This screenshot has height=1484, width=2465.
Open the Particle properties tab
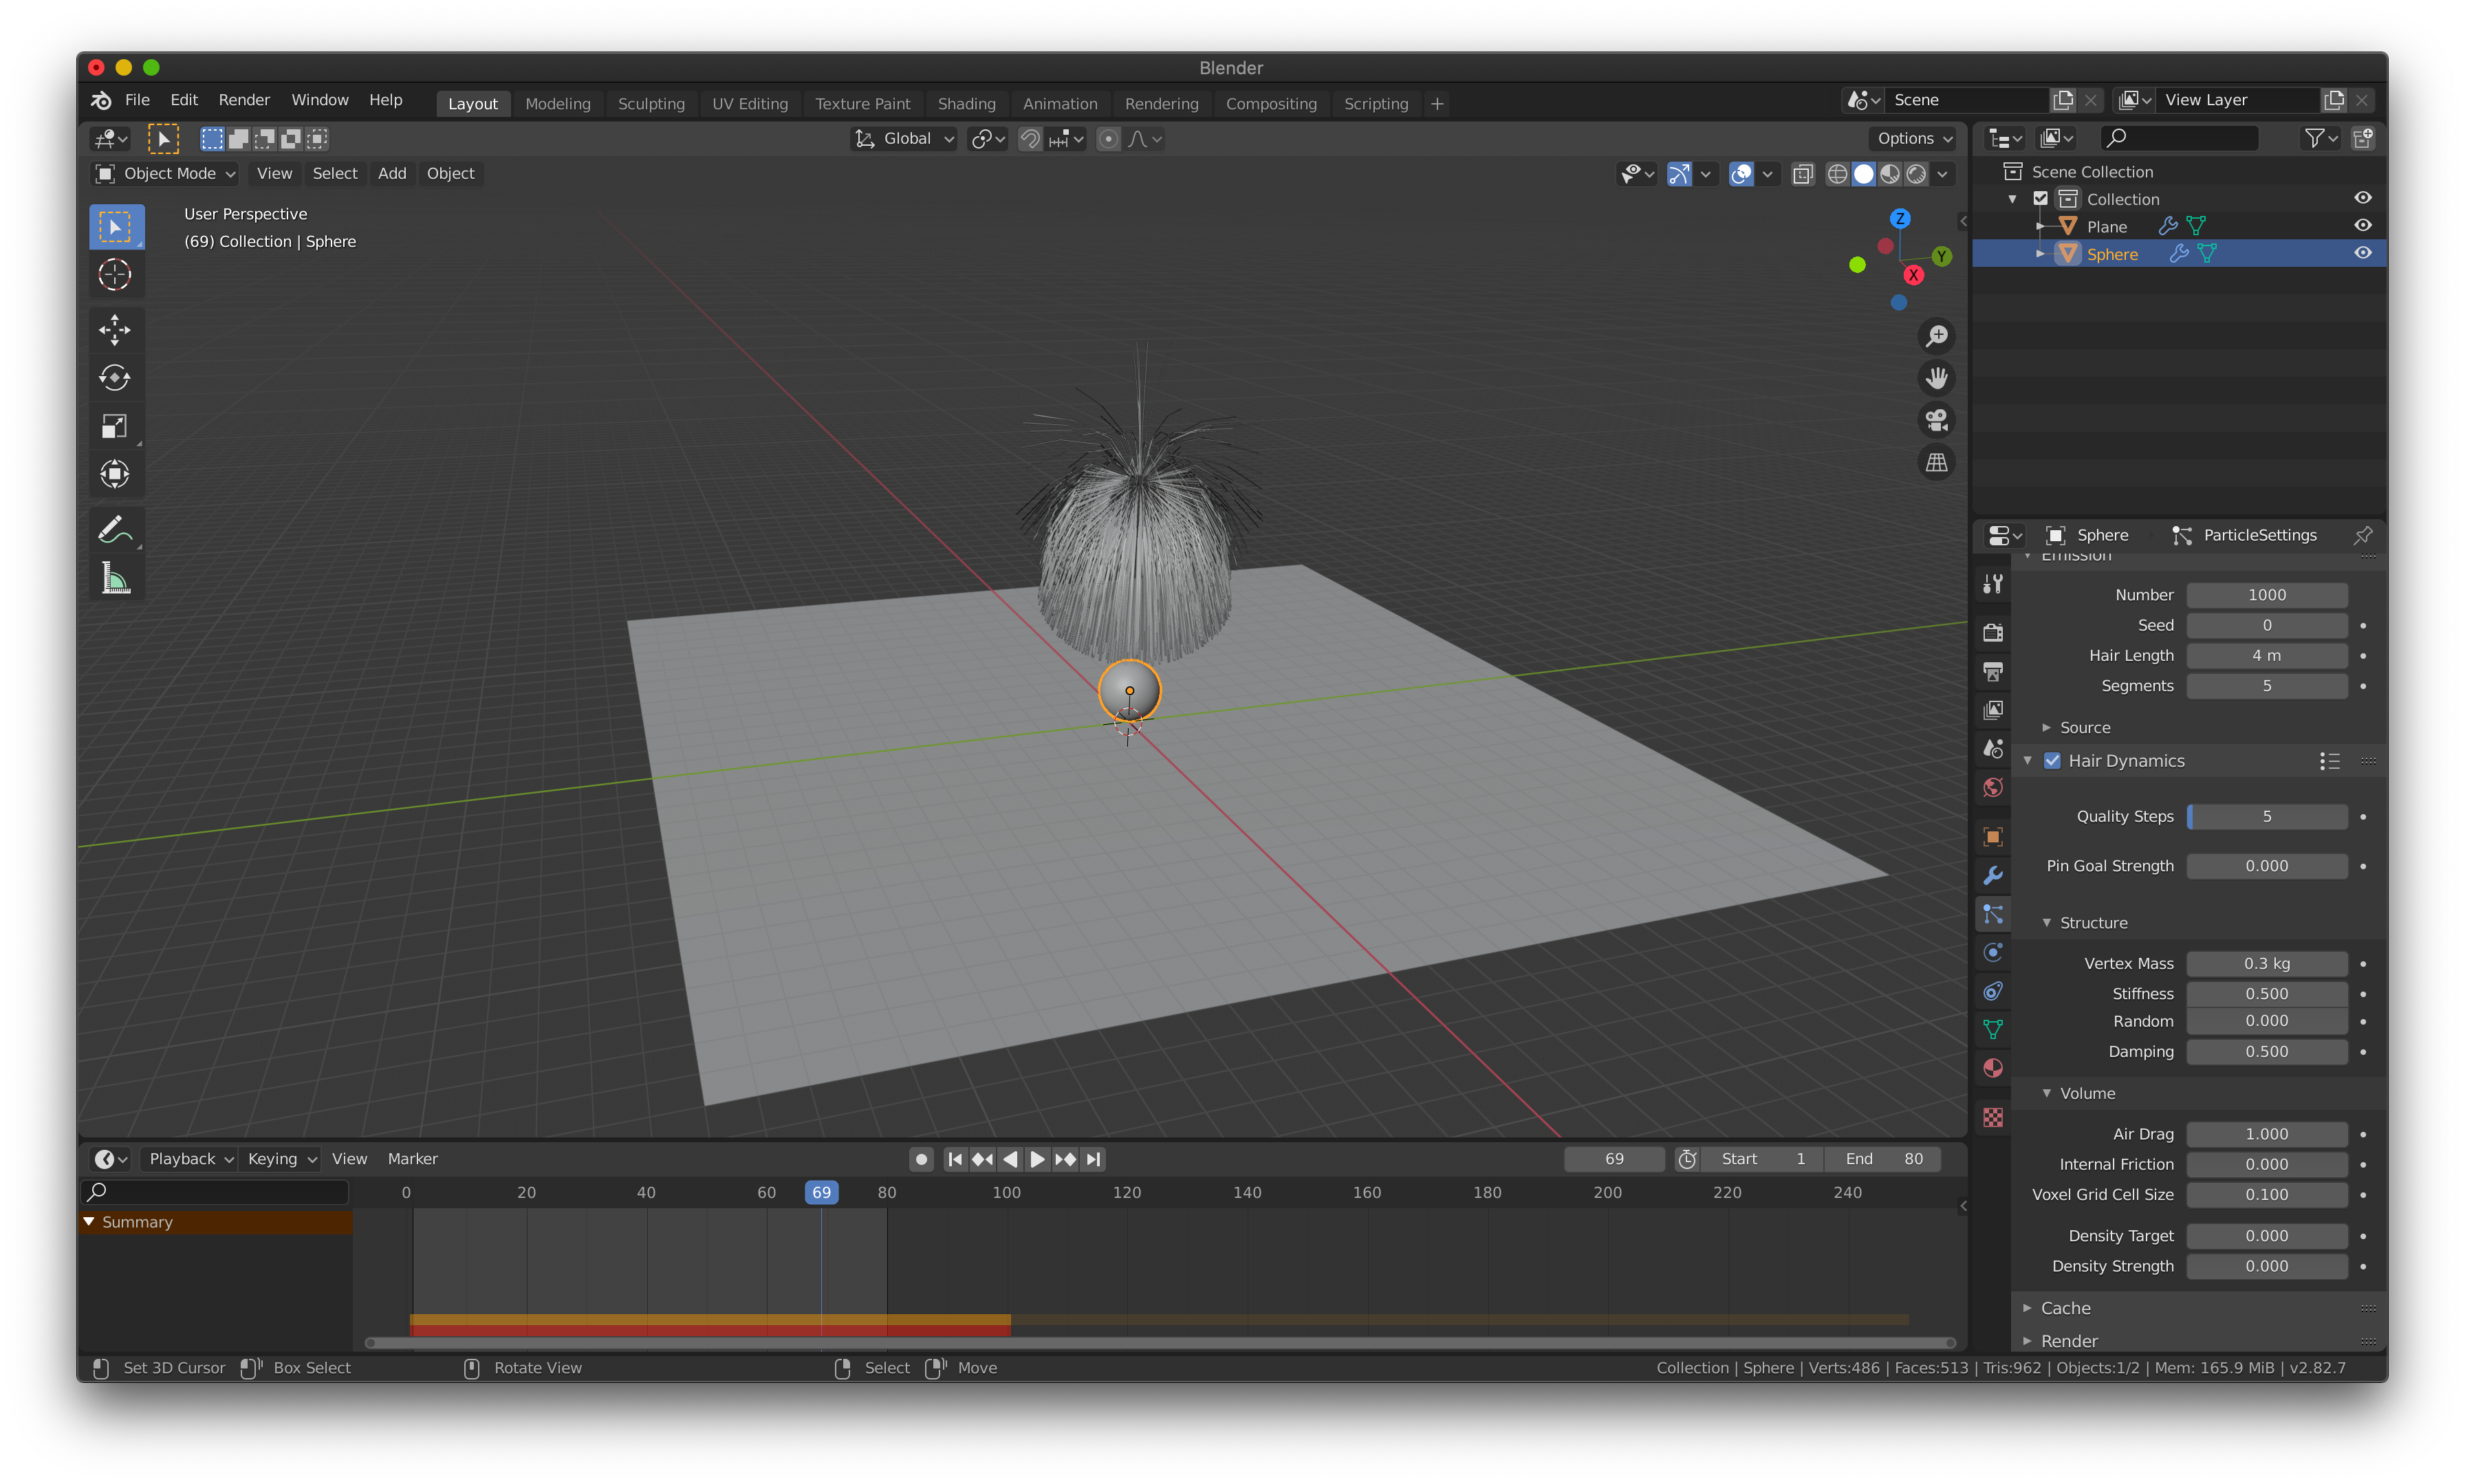[1992, 914]
